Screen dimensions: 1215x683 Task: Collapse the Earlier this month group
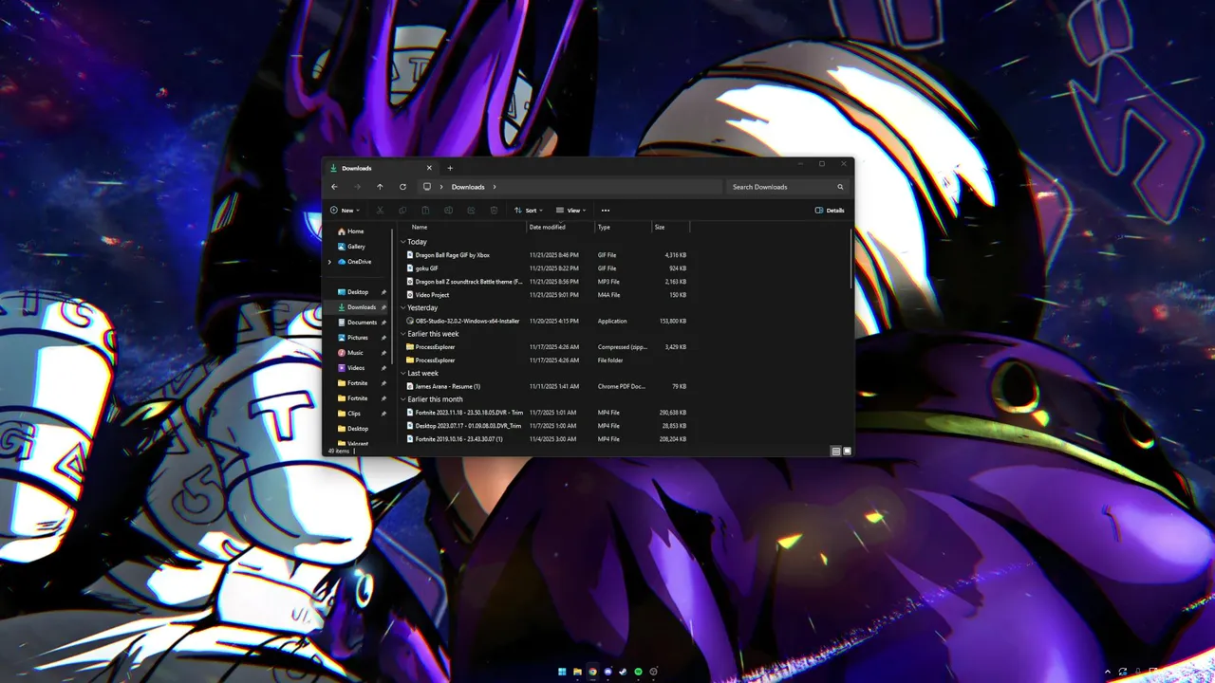click(x=403, y=399)
